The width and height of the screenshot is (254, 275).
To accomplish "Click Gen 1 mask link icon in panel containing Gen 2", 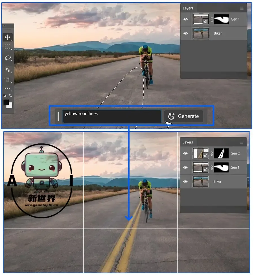I will 212,168.
